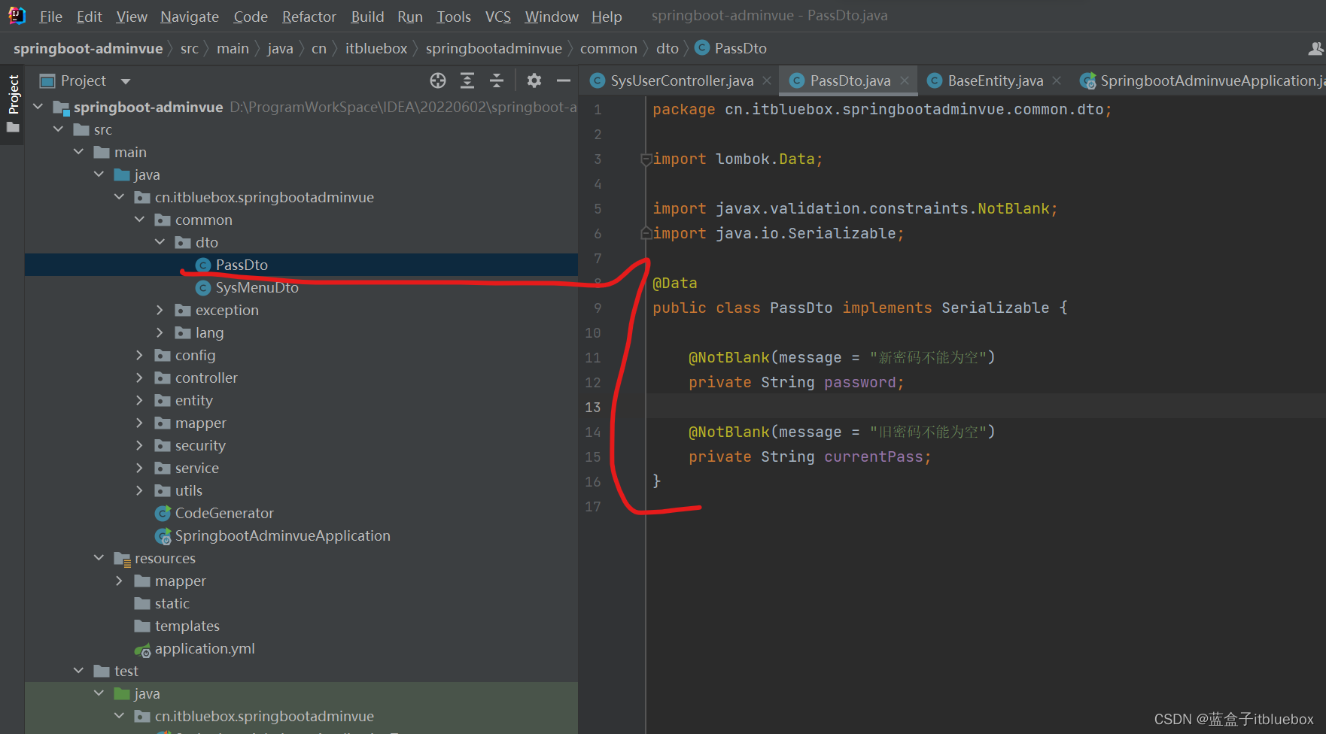1326x734 pixels.
Task: Click the IntelliJ IDEA logo icon
Action: point(17,16)
